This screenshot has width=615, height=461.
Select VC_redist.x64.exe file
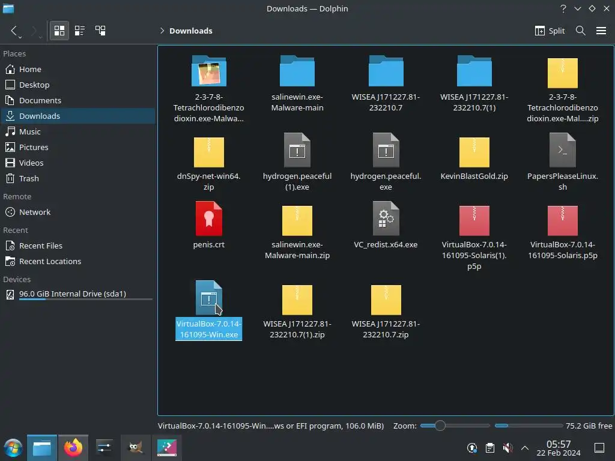coord(386,226)
